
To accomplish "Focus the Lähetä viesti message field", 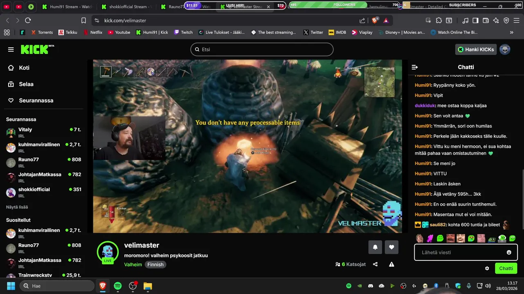I will (466, 252).
